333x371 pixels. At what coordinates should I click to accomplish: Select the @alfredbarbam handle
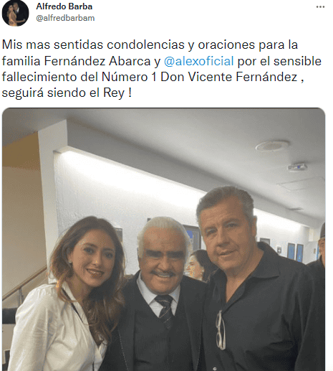(x=65, y=18)
